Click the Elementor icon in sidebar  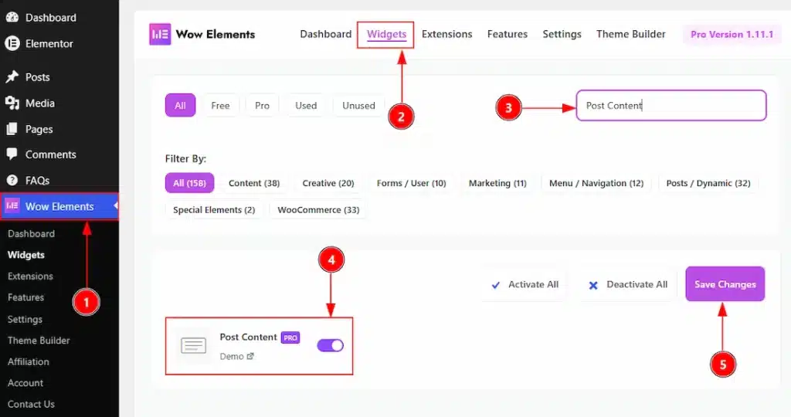click(12, 43)
